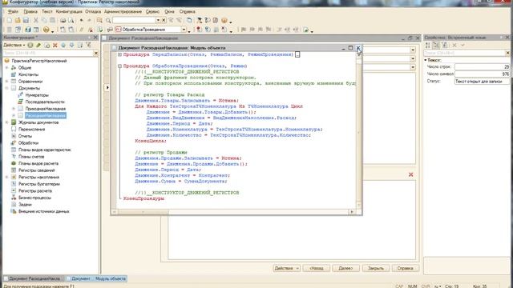Click the Действия button at form bottom
This screenshot has width=513, height=288.
point(287,268)
